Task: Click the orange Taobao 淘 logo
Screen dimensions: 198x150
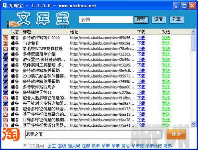Action: (x=11, y=135)
